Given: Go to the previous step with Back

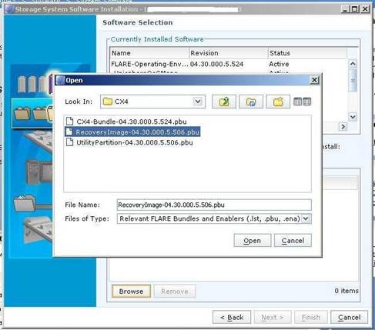Looking at the screenshot, I should [x=232, y=318].
